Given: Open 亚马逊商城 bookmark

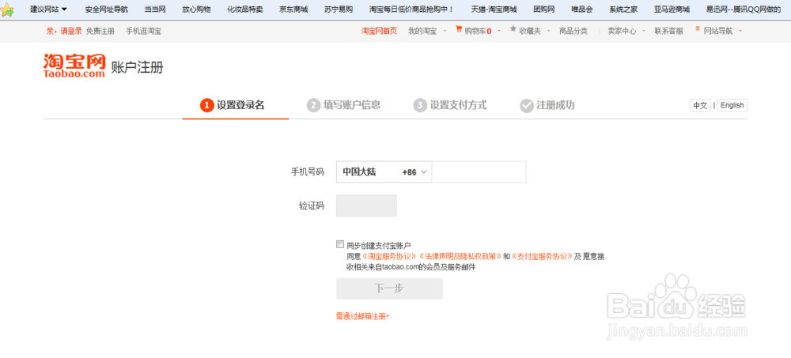Looking at the screenshot, I should click(x=672, y=9).
